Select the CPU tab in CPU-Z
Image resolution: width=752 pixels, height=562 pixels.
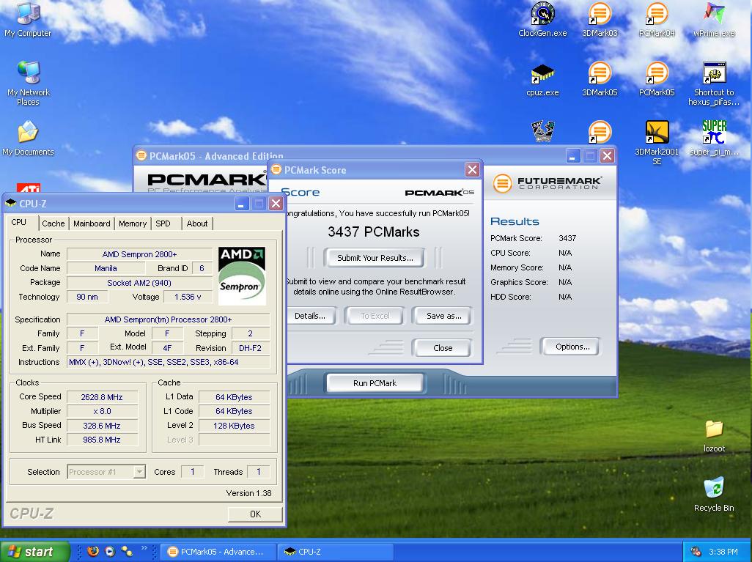pyautogui.click(x=19, y=222)
